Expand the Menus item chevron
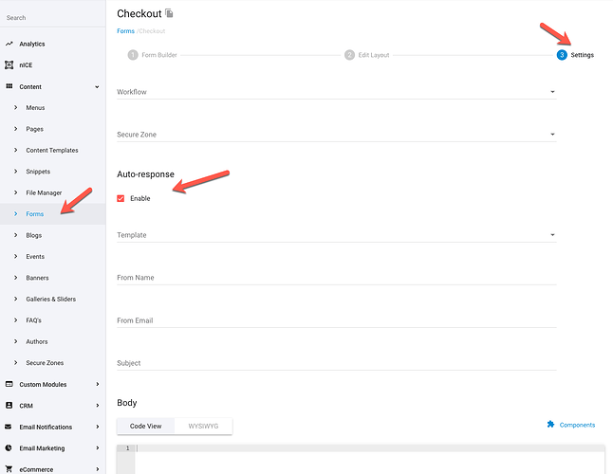613x474 pixels. coord(15,107)
